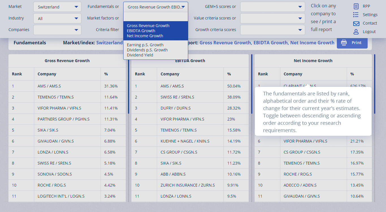Image resolution: width=386 pixels, height=212 pixels.
Task: Click the Net Income Growth table scrollbar
Action: tap(375, 84)
